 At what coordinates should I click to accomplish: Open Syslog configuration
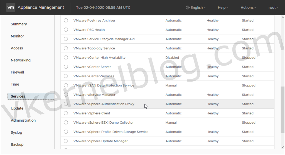point(16,132)
